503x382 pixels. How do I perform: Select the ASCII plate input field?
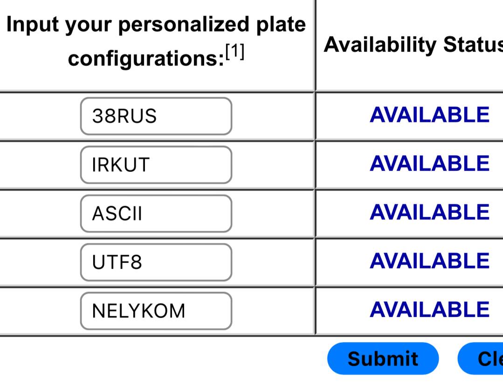(x=156, y=213)
